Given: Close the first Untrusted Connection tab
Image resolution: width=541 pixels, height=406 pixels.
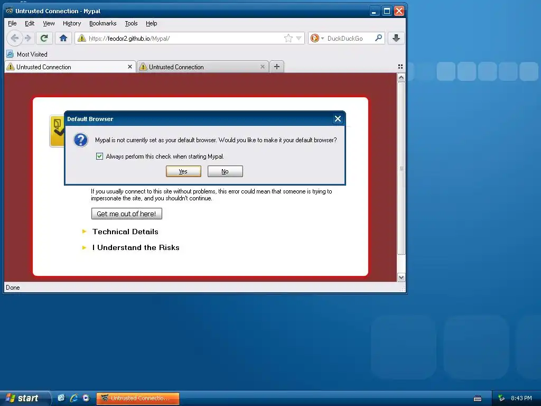Looking at the screenshot, I should pos(130,67).
